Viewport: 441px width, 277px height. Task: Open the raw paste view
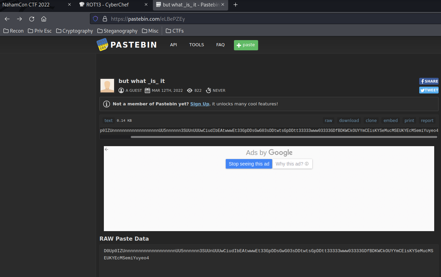[x=328, y=121]
